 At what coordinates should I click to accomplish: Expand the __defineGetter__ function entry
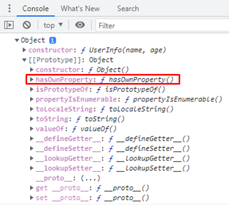[31, 139]
